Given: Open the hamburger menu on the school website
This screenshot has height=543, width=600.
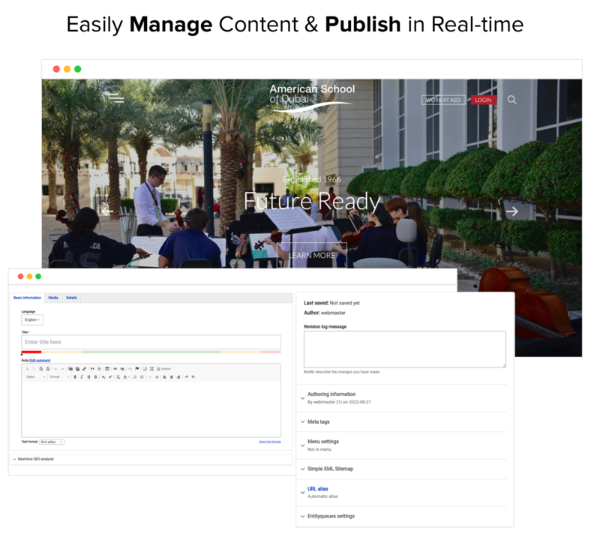Looking at the screenshot, I should (x=116, y=98).
